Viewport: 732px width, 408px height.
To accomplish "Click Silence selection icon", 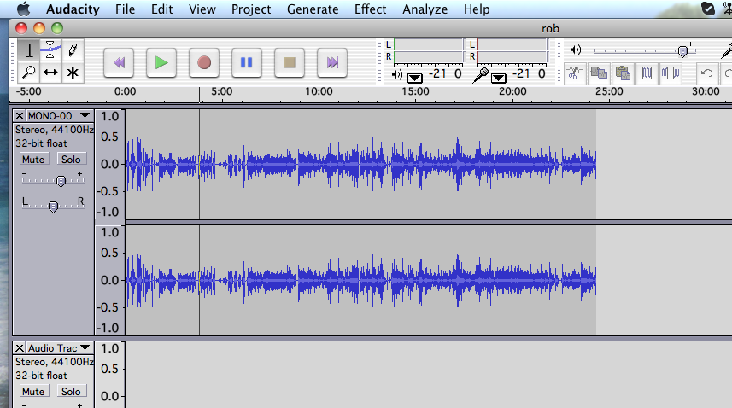I will (x=671, y=73).
